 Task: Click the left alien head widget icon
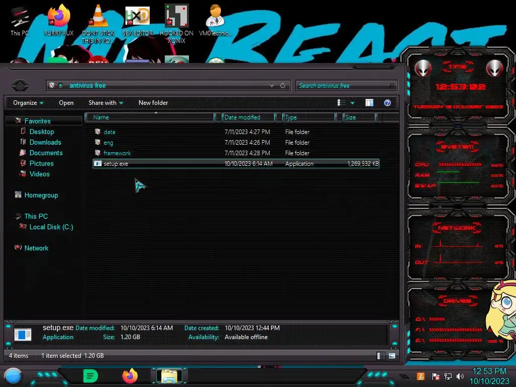point(423,69)
